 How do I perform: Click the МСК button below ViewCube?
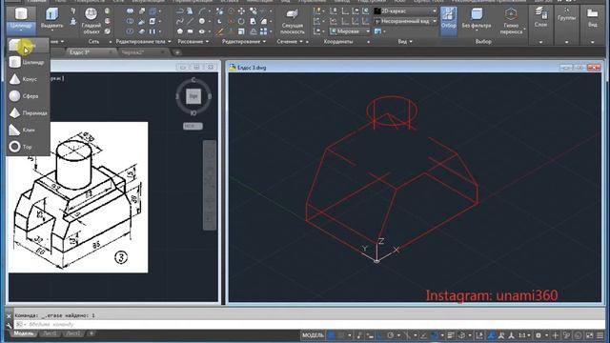[x=193, y=126]
